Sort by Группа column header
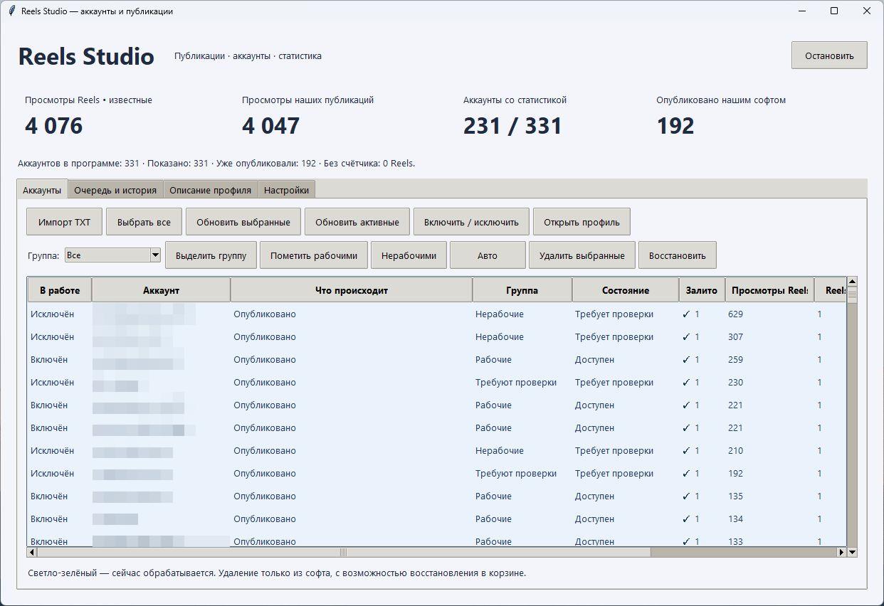This screenshot has height=606, width=884. [522, 290]
